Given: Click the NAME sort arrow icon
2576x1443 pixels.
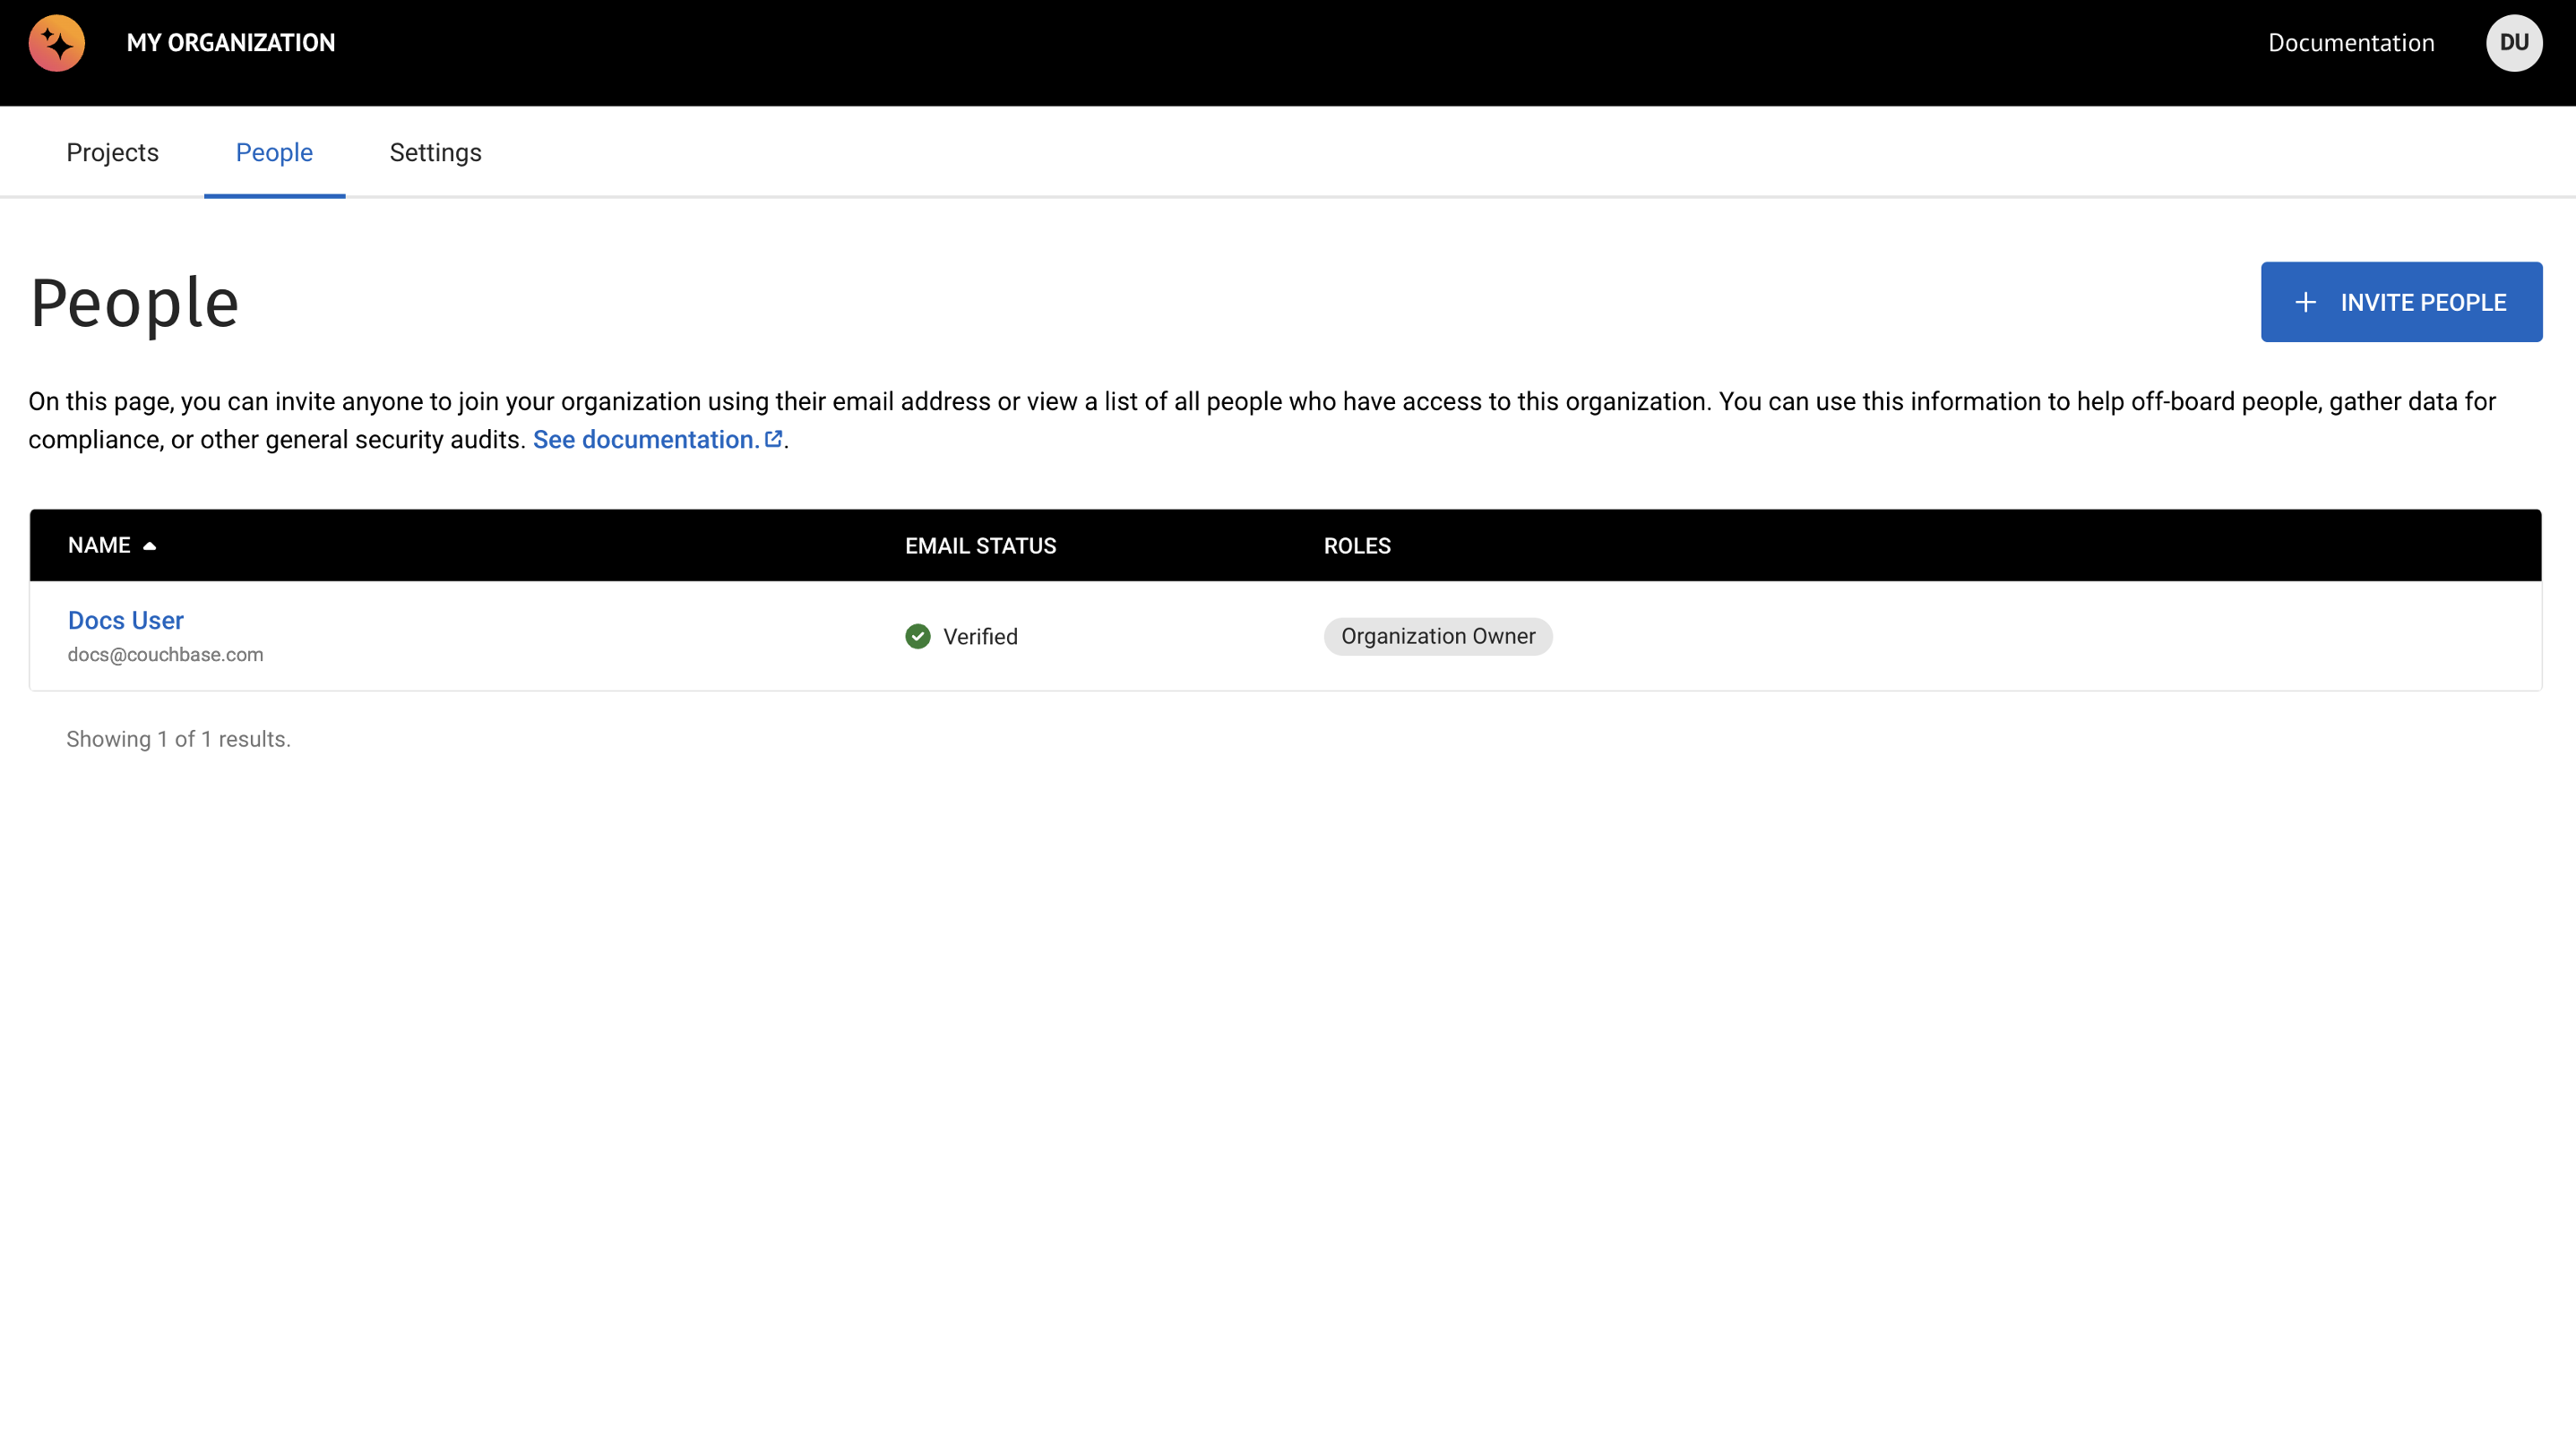Looking at the screenshot, I should click(x=151, y=546).
